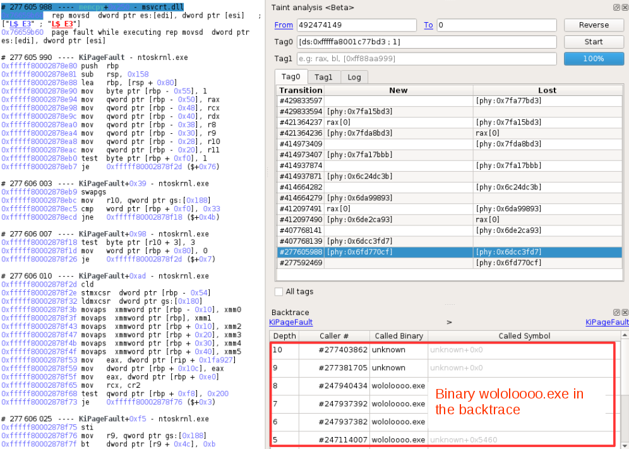Image resolution: width=629 pixels, height=449 pixels.
Task: Click the 100% progress bar
Action: 594,58
